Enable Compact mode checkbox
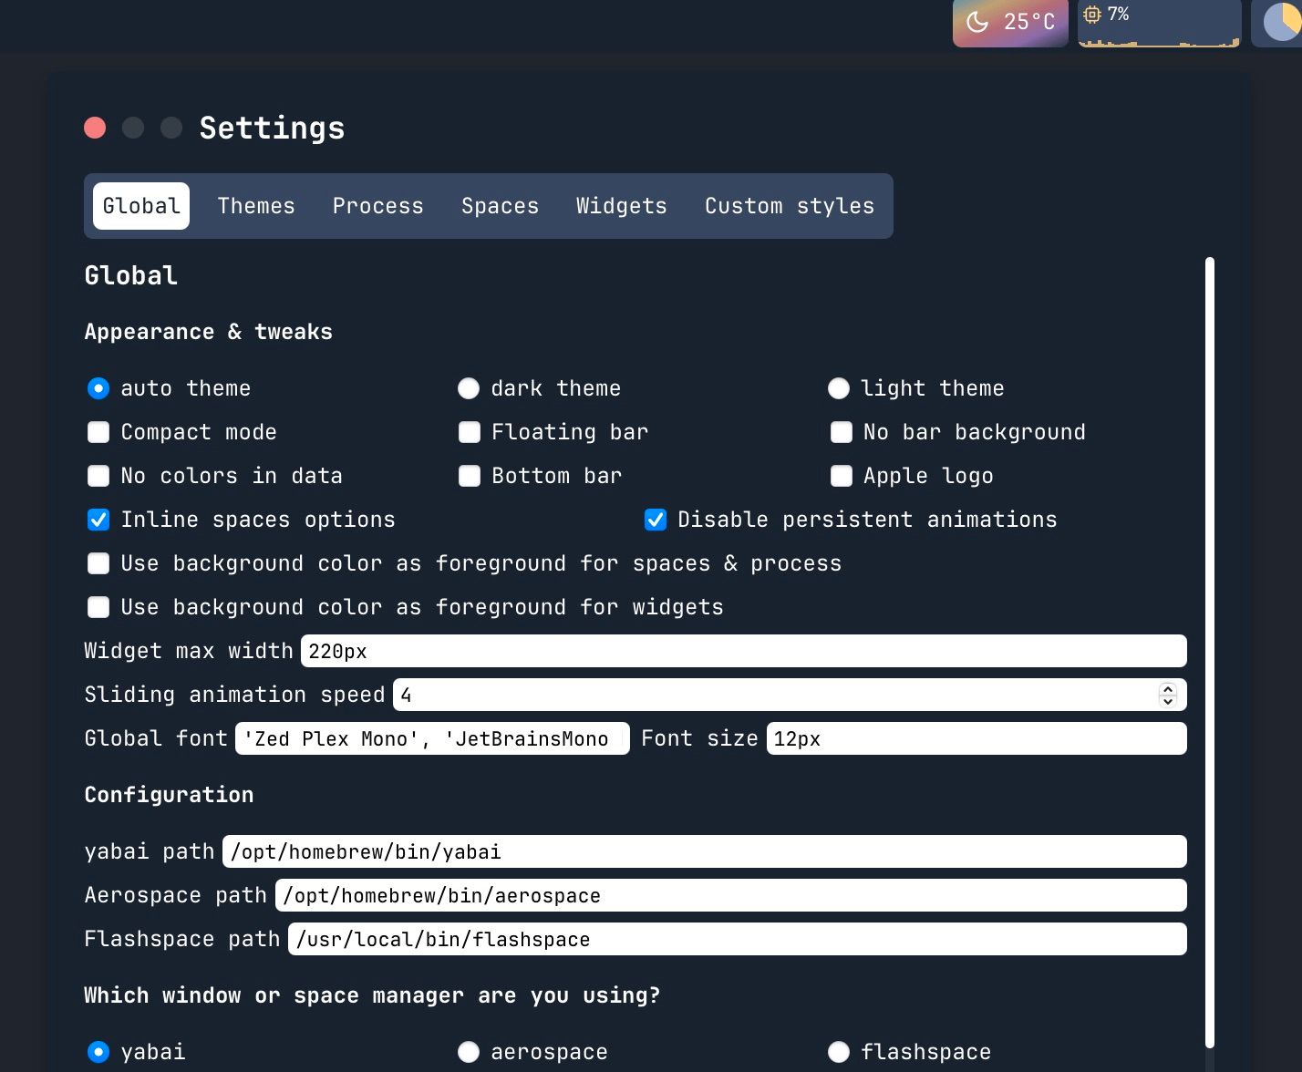Viewport: 1302px width, 1072px height. click(x=98, y=432)
